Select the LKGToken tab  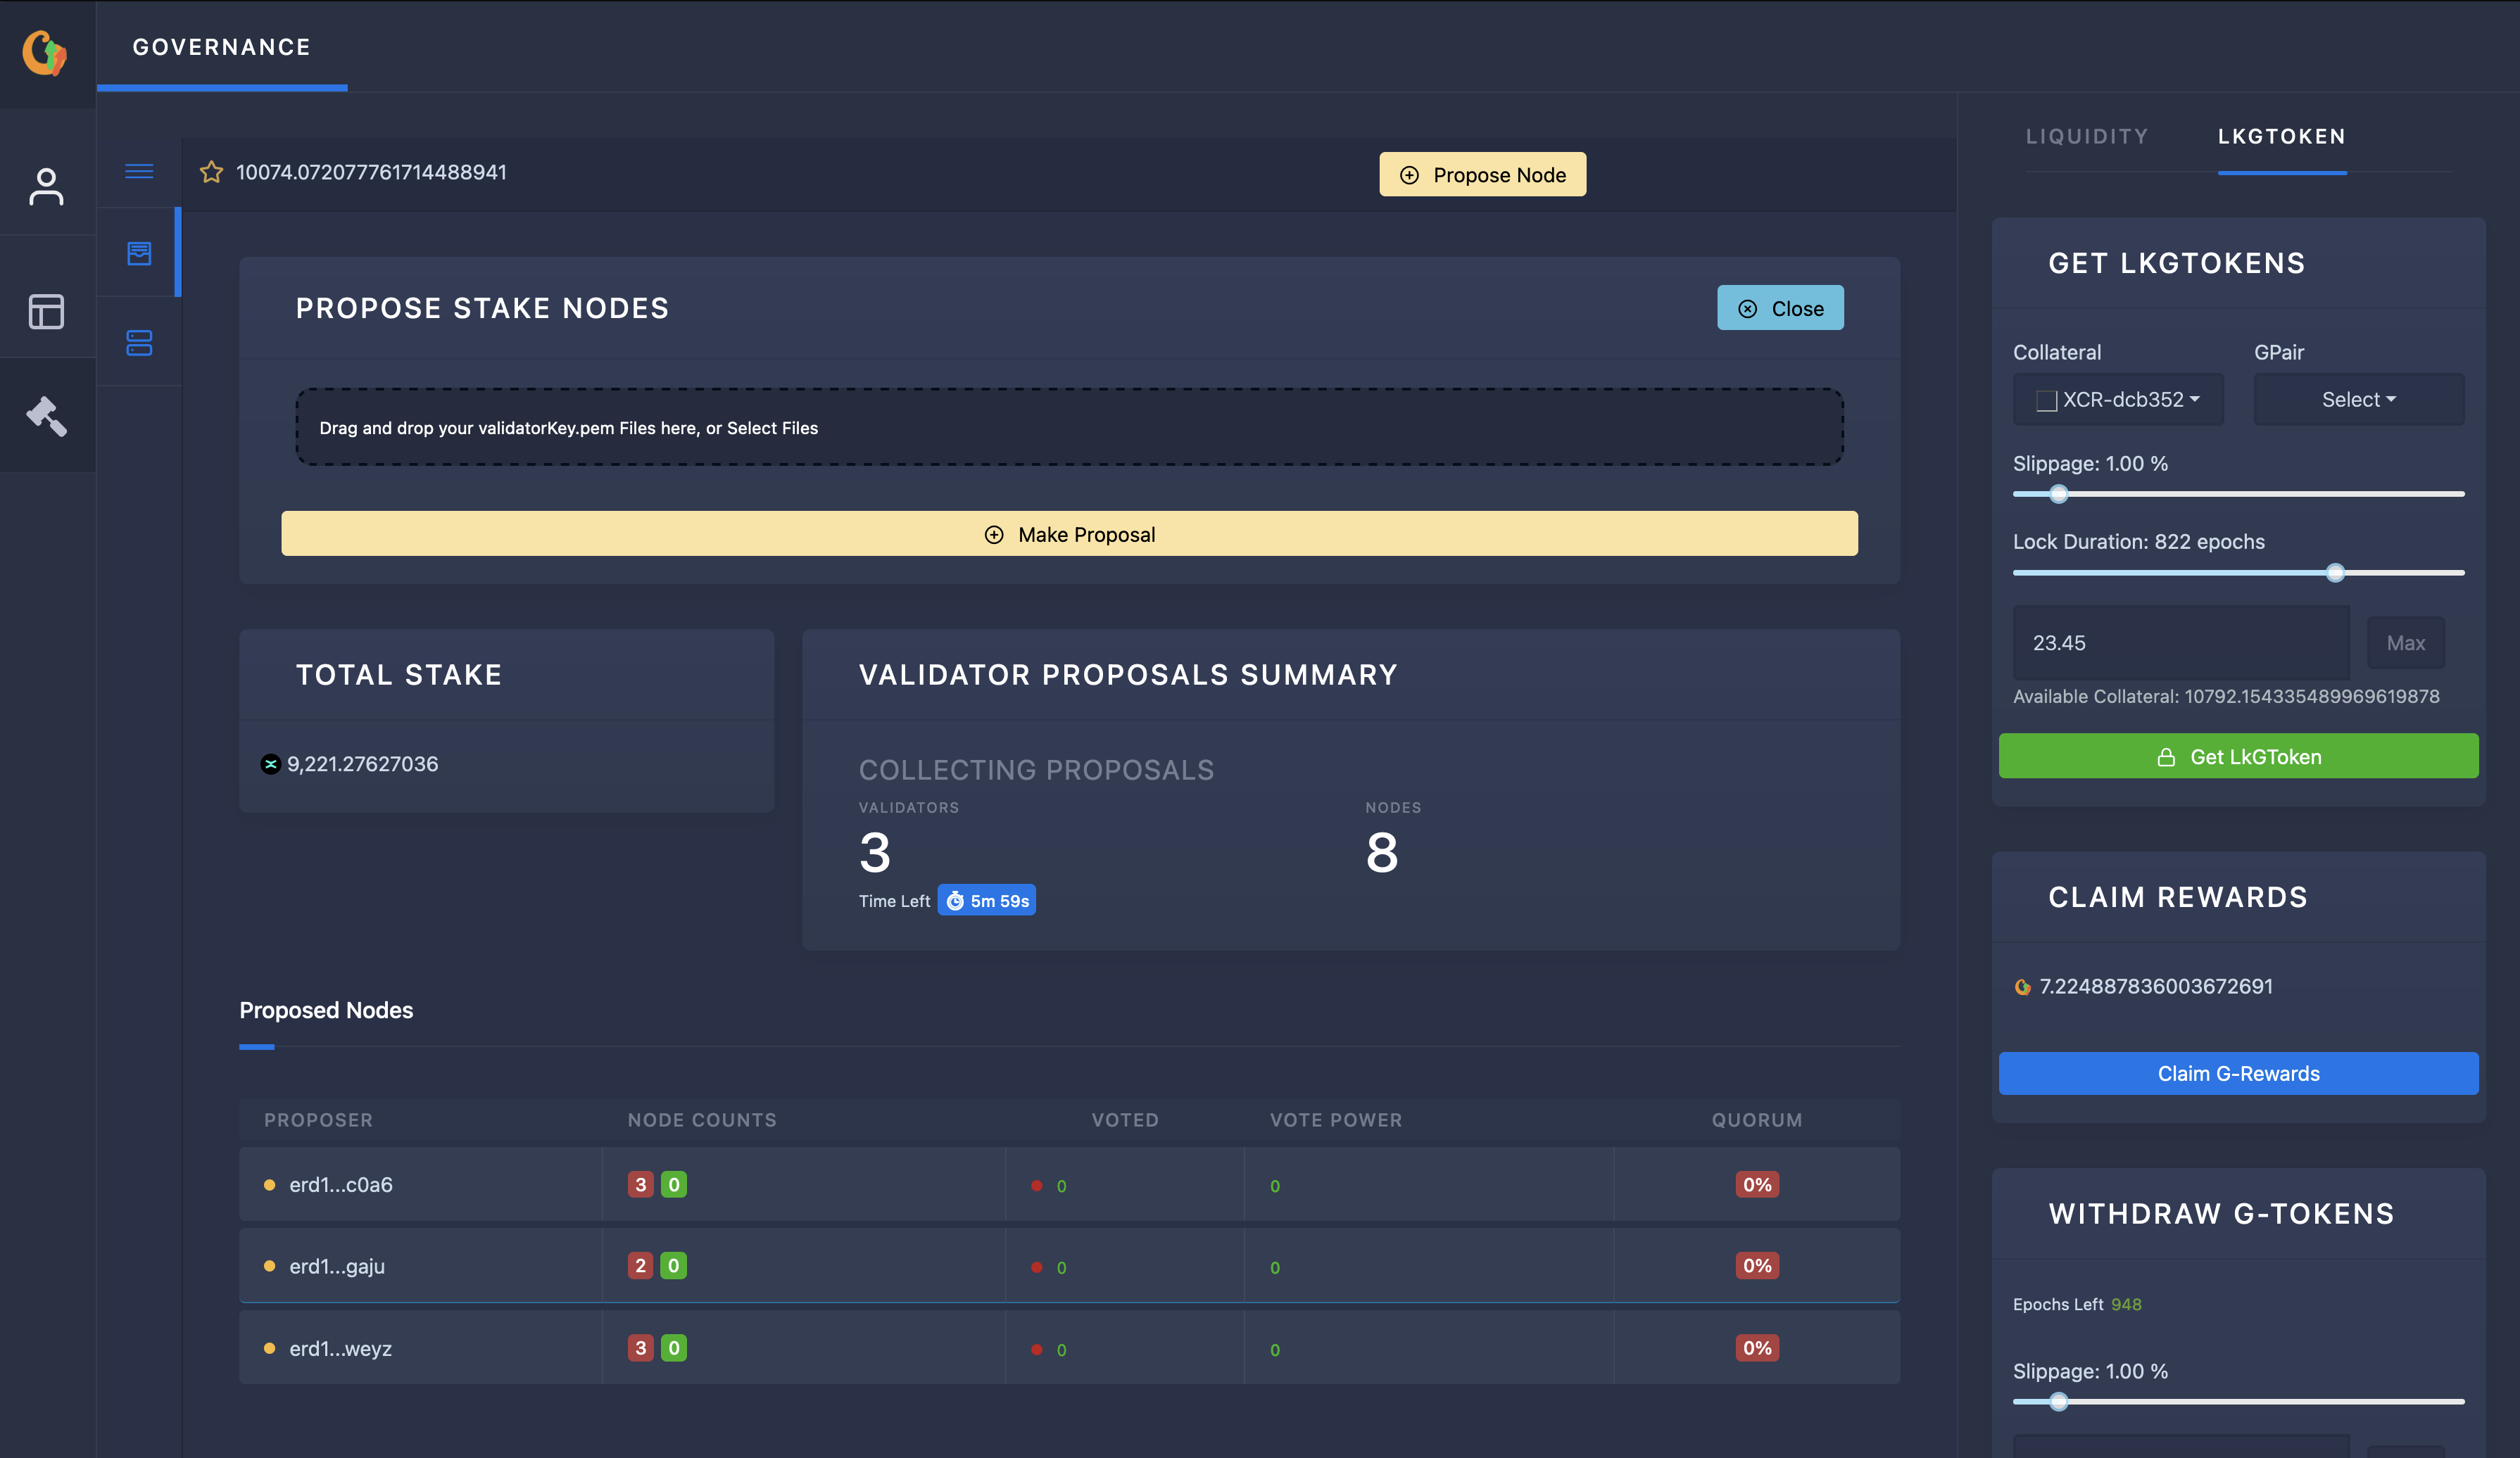2281,137
